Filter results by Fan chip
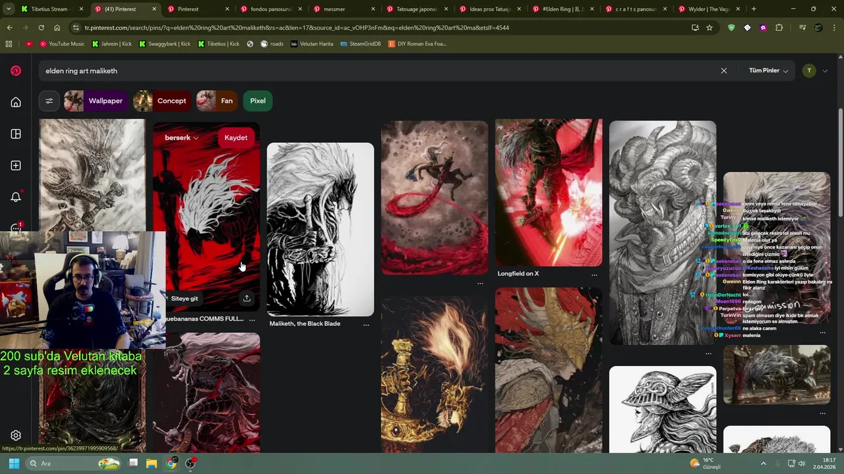 [x=217, y=101]
